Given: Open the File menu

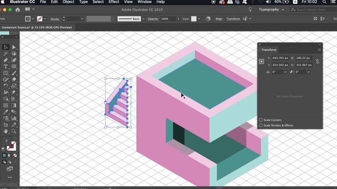Looking at the screenshot, I should coord(43,2).
